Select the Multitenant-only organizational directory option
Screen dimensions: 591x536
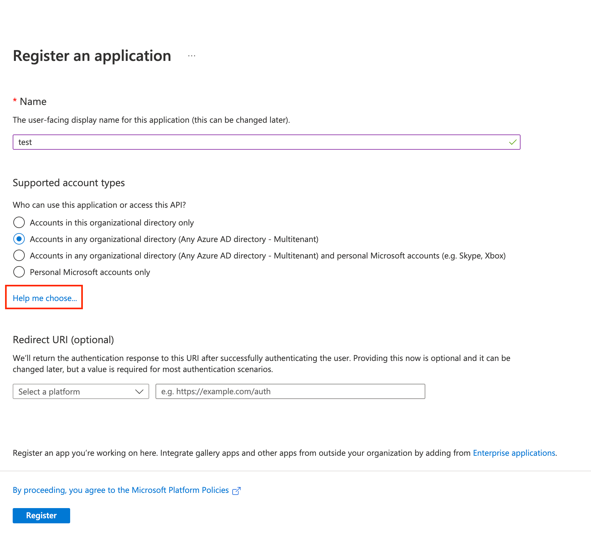pyautogui.click(x=19, y=239)
